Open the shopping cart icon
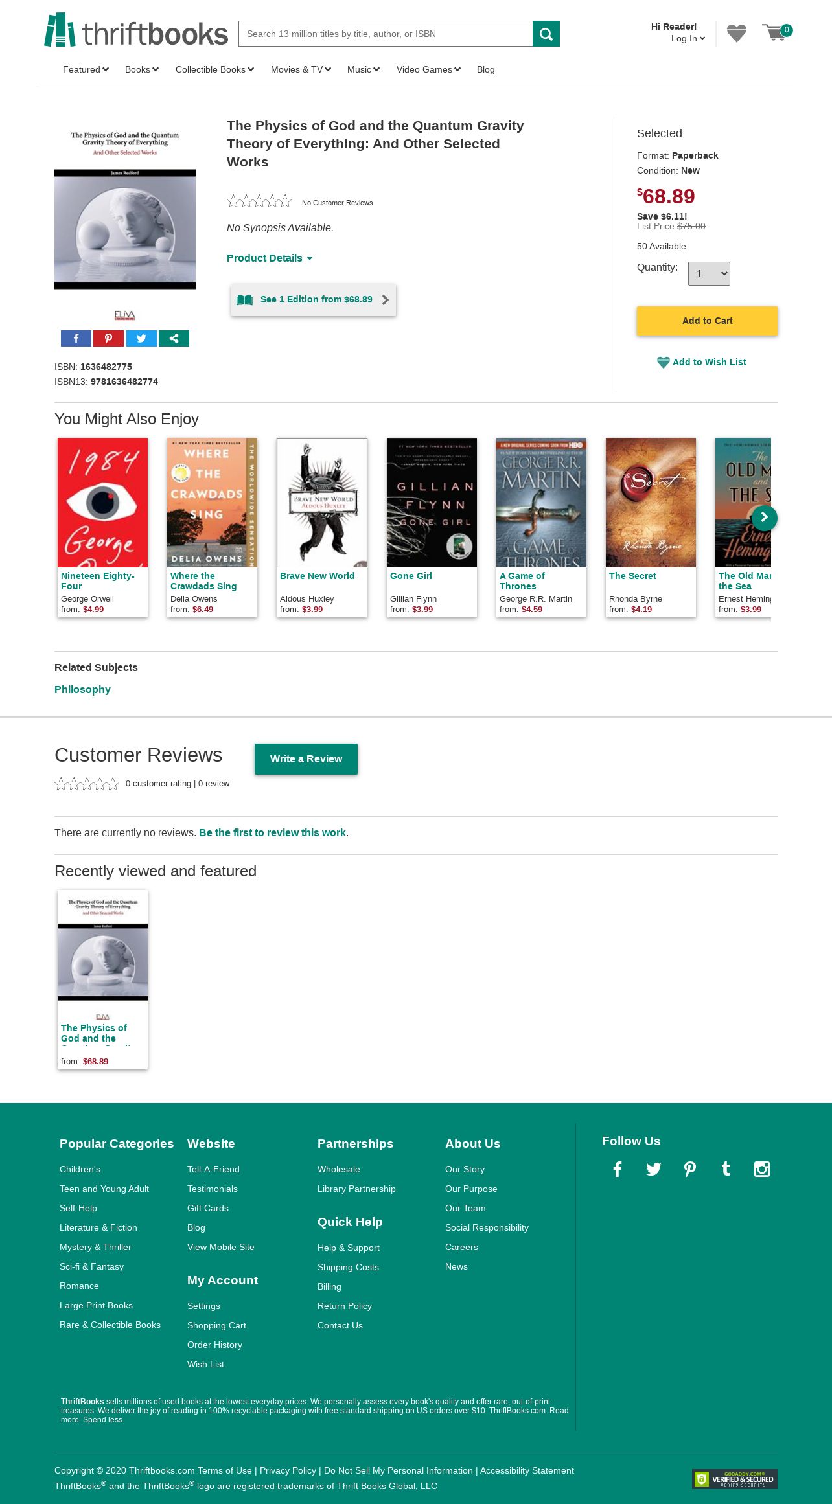Screen dimensions: 832x1504 click(x=776, y=32)
